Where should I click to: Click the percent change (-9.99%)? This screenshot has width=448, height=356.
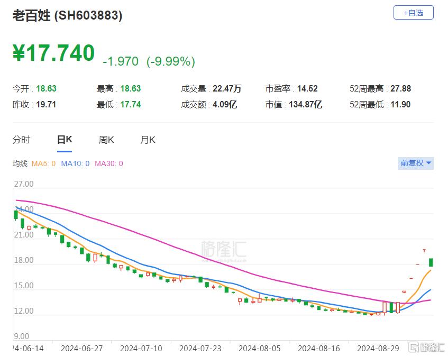point(171,61)
